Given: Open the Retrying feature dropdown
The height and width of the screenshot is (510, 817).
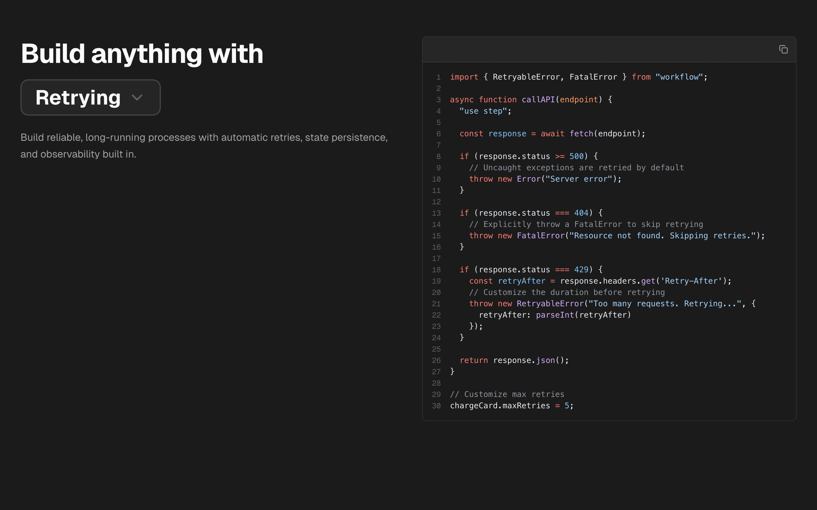Looking at the screenshot, I should 90,97.
